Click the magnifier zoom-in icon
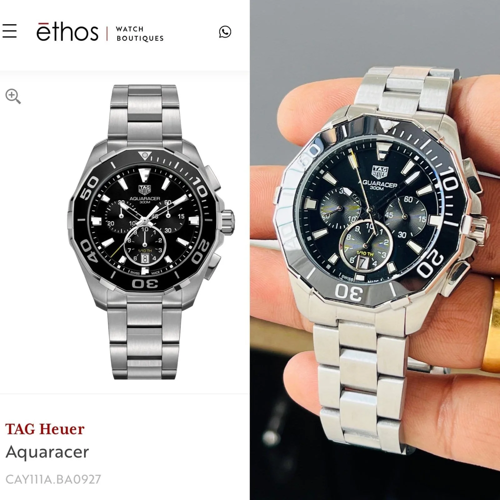Image resolution: width=500 pixels, height=500 pixels. pos(13,96)
